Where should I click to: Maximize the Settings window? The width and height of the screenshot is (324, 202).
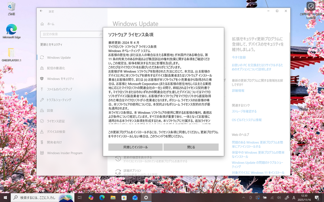tap(277, 11)
